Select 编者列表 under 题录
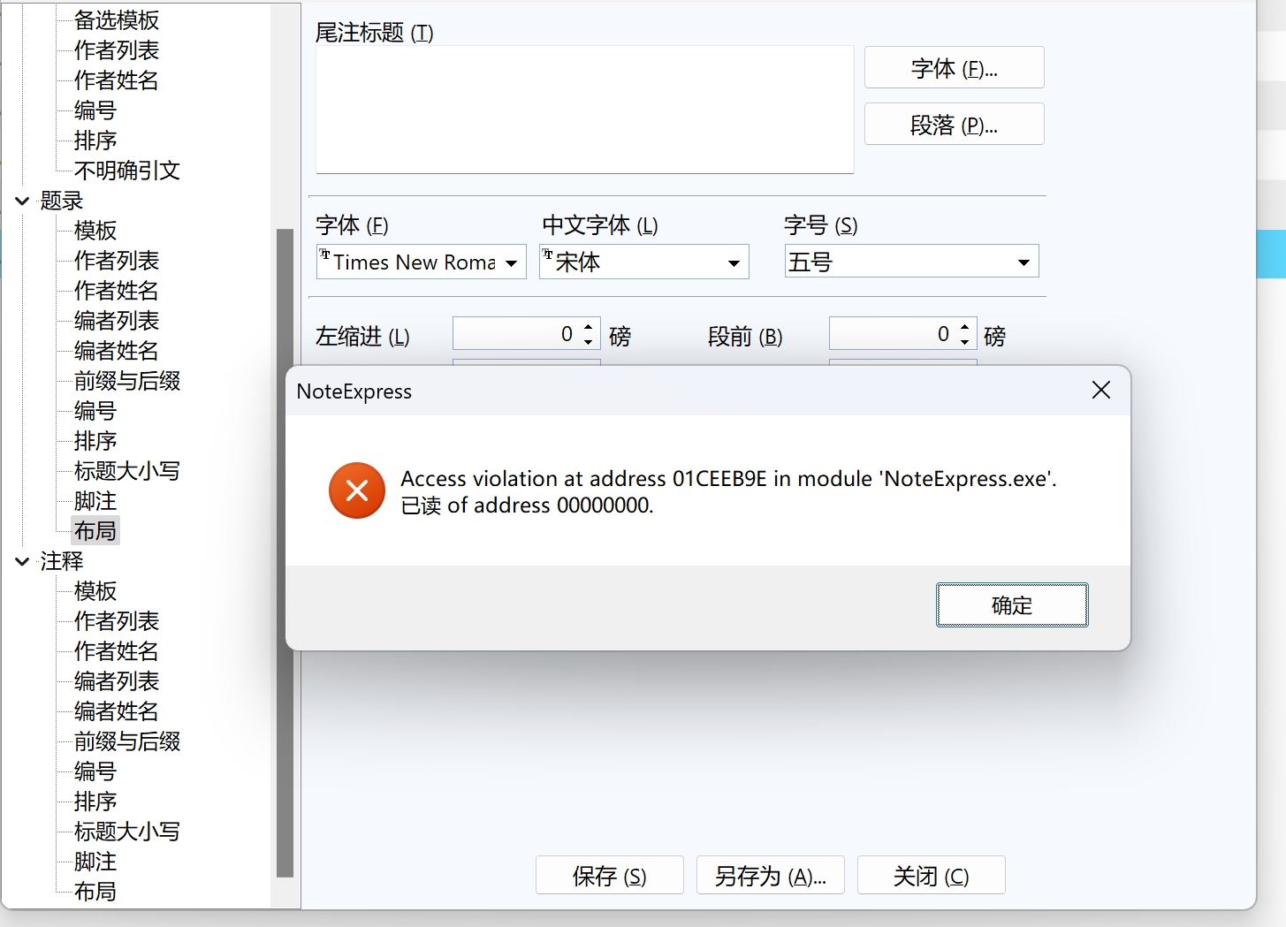This screenshot has width=1286, height=927. pyautogui.click(x=117, y=321)
